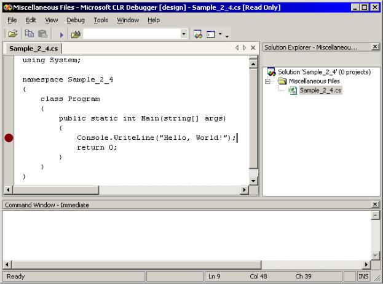The height and width of the screenshot is (284, 383).
Task: Open the View menu
Action: click(x=51, y=20)
